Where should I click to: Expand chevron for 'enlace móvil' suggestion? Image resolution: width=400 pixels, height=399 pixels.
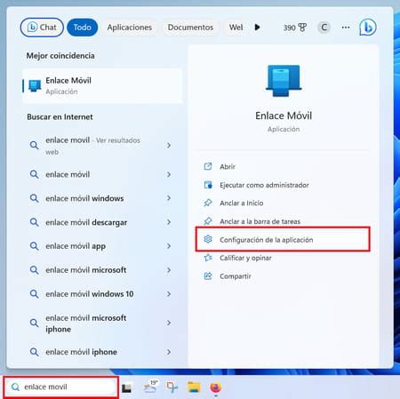tap(169, 174)
